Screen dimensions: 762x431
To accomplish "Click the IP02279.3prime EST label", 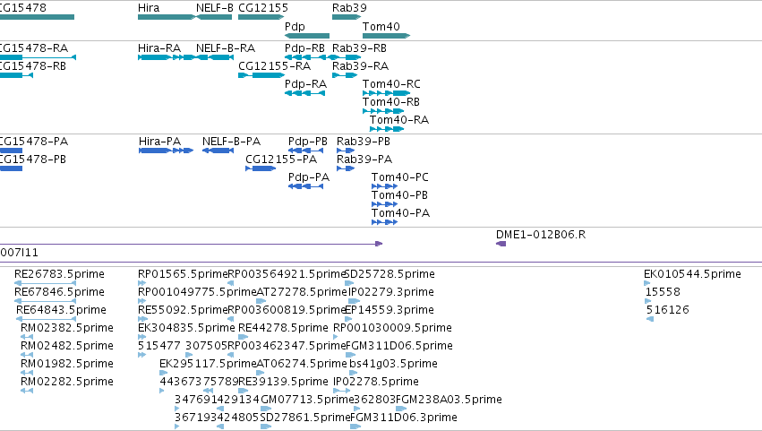I will 391,292.
